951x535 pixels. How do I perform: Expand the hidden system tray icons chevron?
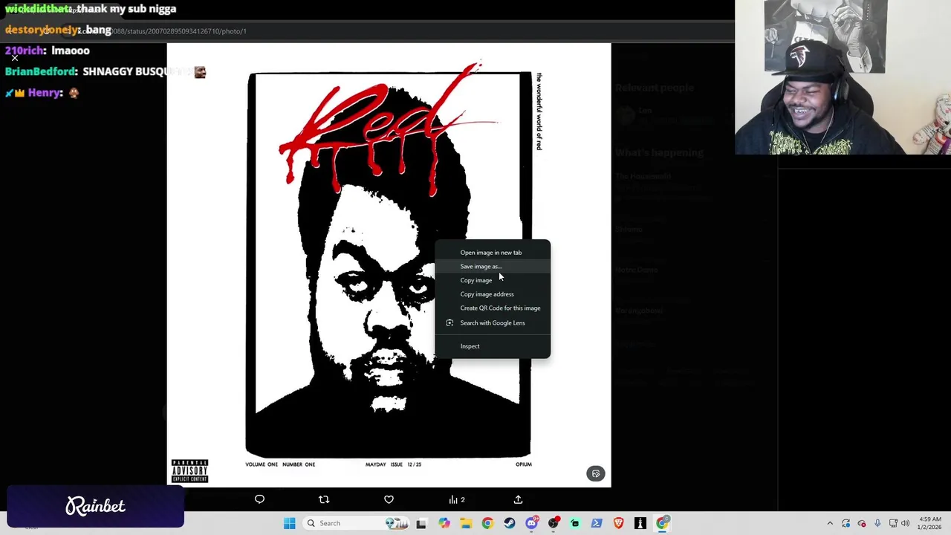coord(830,523)
